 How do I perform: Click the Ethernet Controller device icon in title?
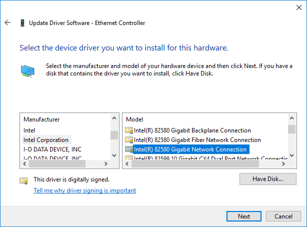tap(22, 23)
